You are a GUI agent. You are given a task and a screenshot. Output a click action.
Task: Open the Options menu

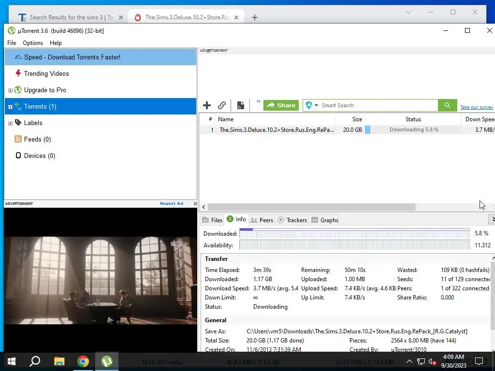(33, 43)
